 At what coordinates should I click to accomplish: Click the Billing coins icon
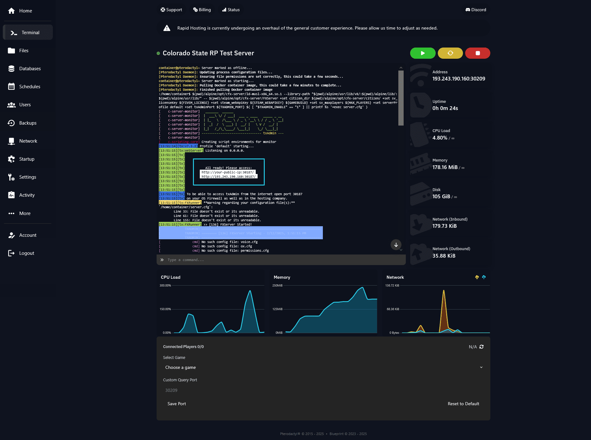click(x=195, y=10)
